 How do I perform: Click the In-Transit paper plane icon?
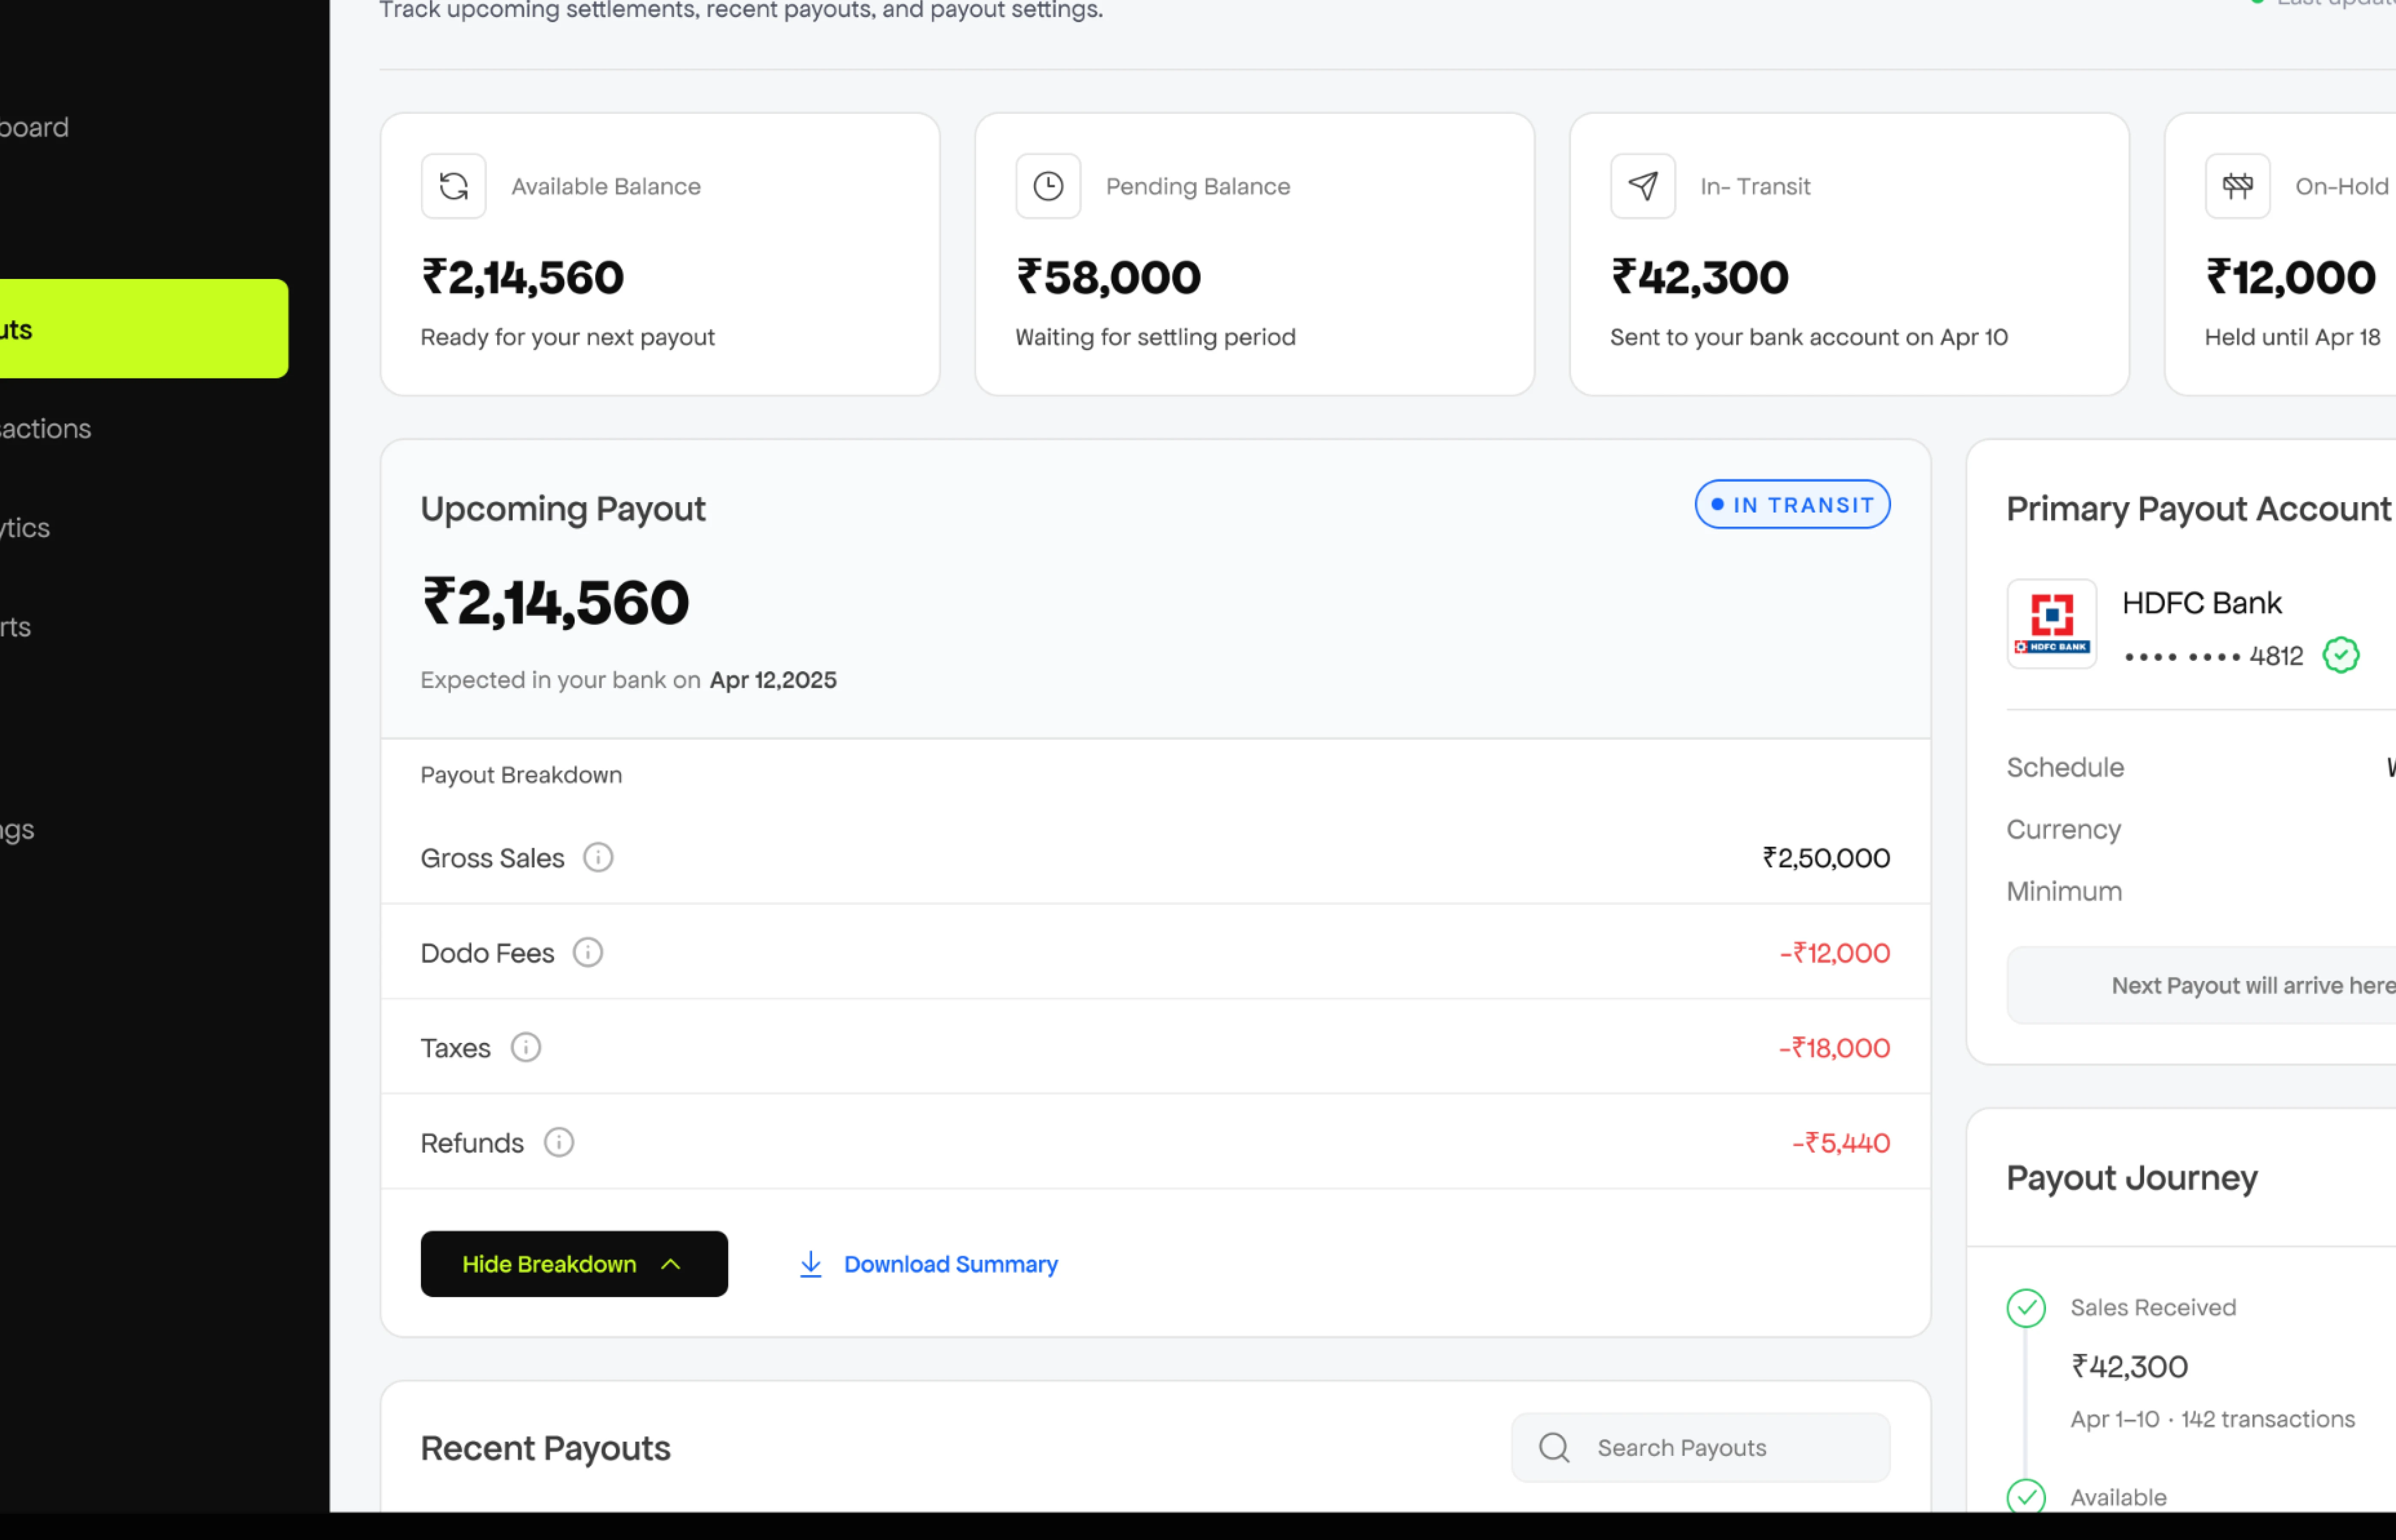pyautogui.click(x=1643, y=186)
